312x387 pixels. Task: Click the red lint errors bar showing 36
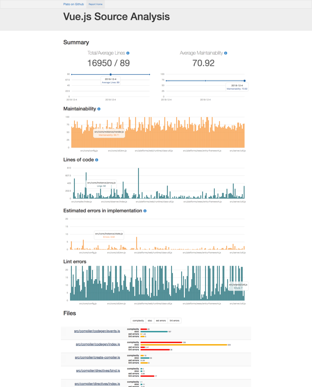click(155, 350)
